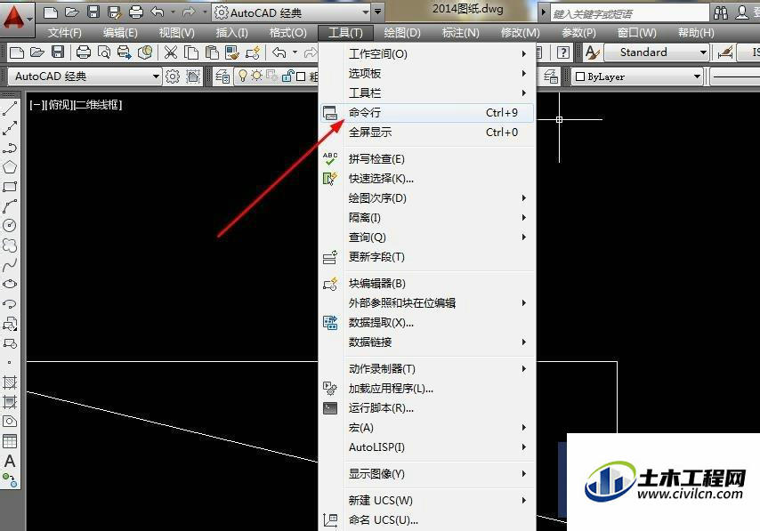760x531 pixels.
Task: Click the binoculars search icon
Action: tap(720, 12)
